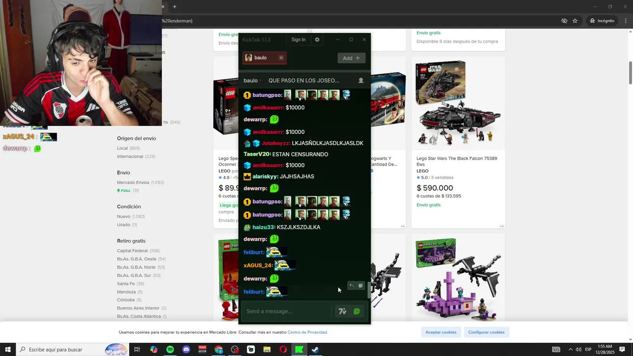
Task: Filter pickup Bs.As. G.B.A. Norte
Action: point(136,267)
